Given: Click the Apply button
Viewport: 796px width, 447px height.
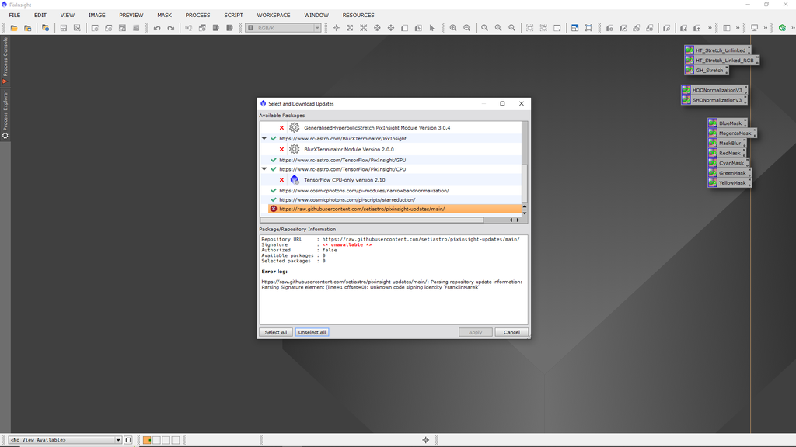Looking at the screenshot, I should pyautogui.click(x=475, y=332).
